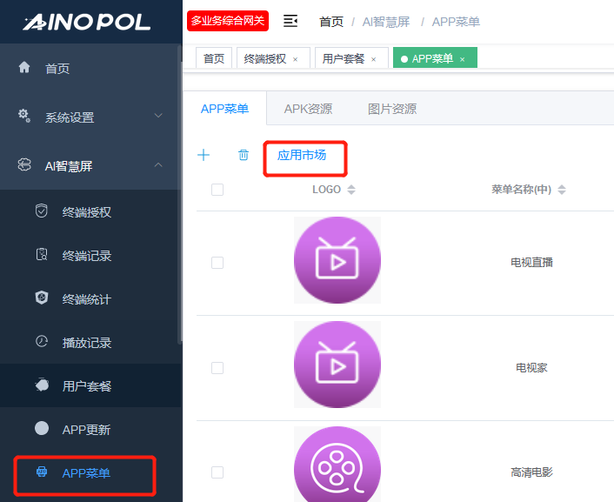Toggle the select-all header checkbox
This screenshot has height=502, width=614.
pos(217,190)
